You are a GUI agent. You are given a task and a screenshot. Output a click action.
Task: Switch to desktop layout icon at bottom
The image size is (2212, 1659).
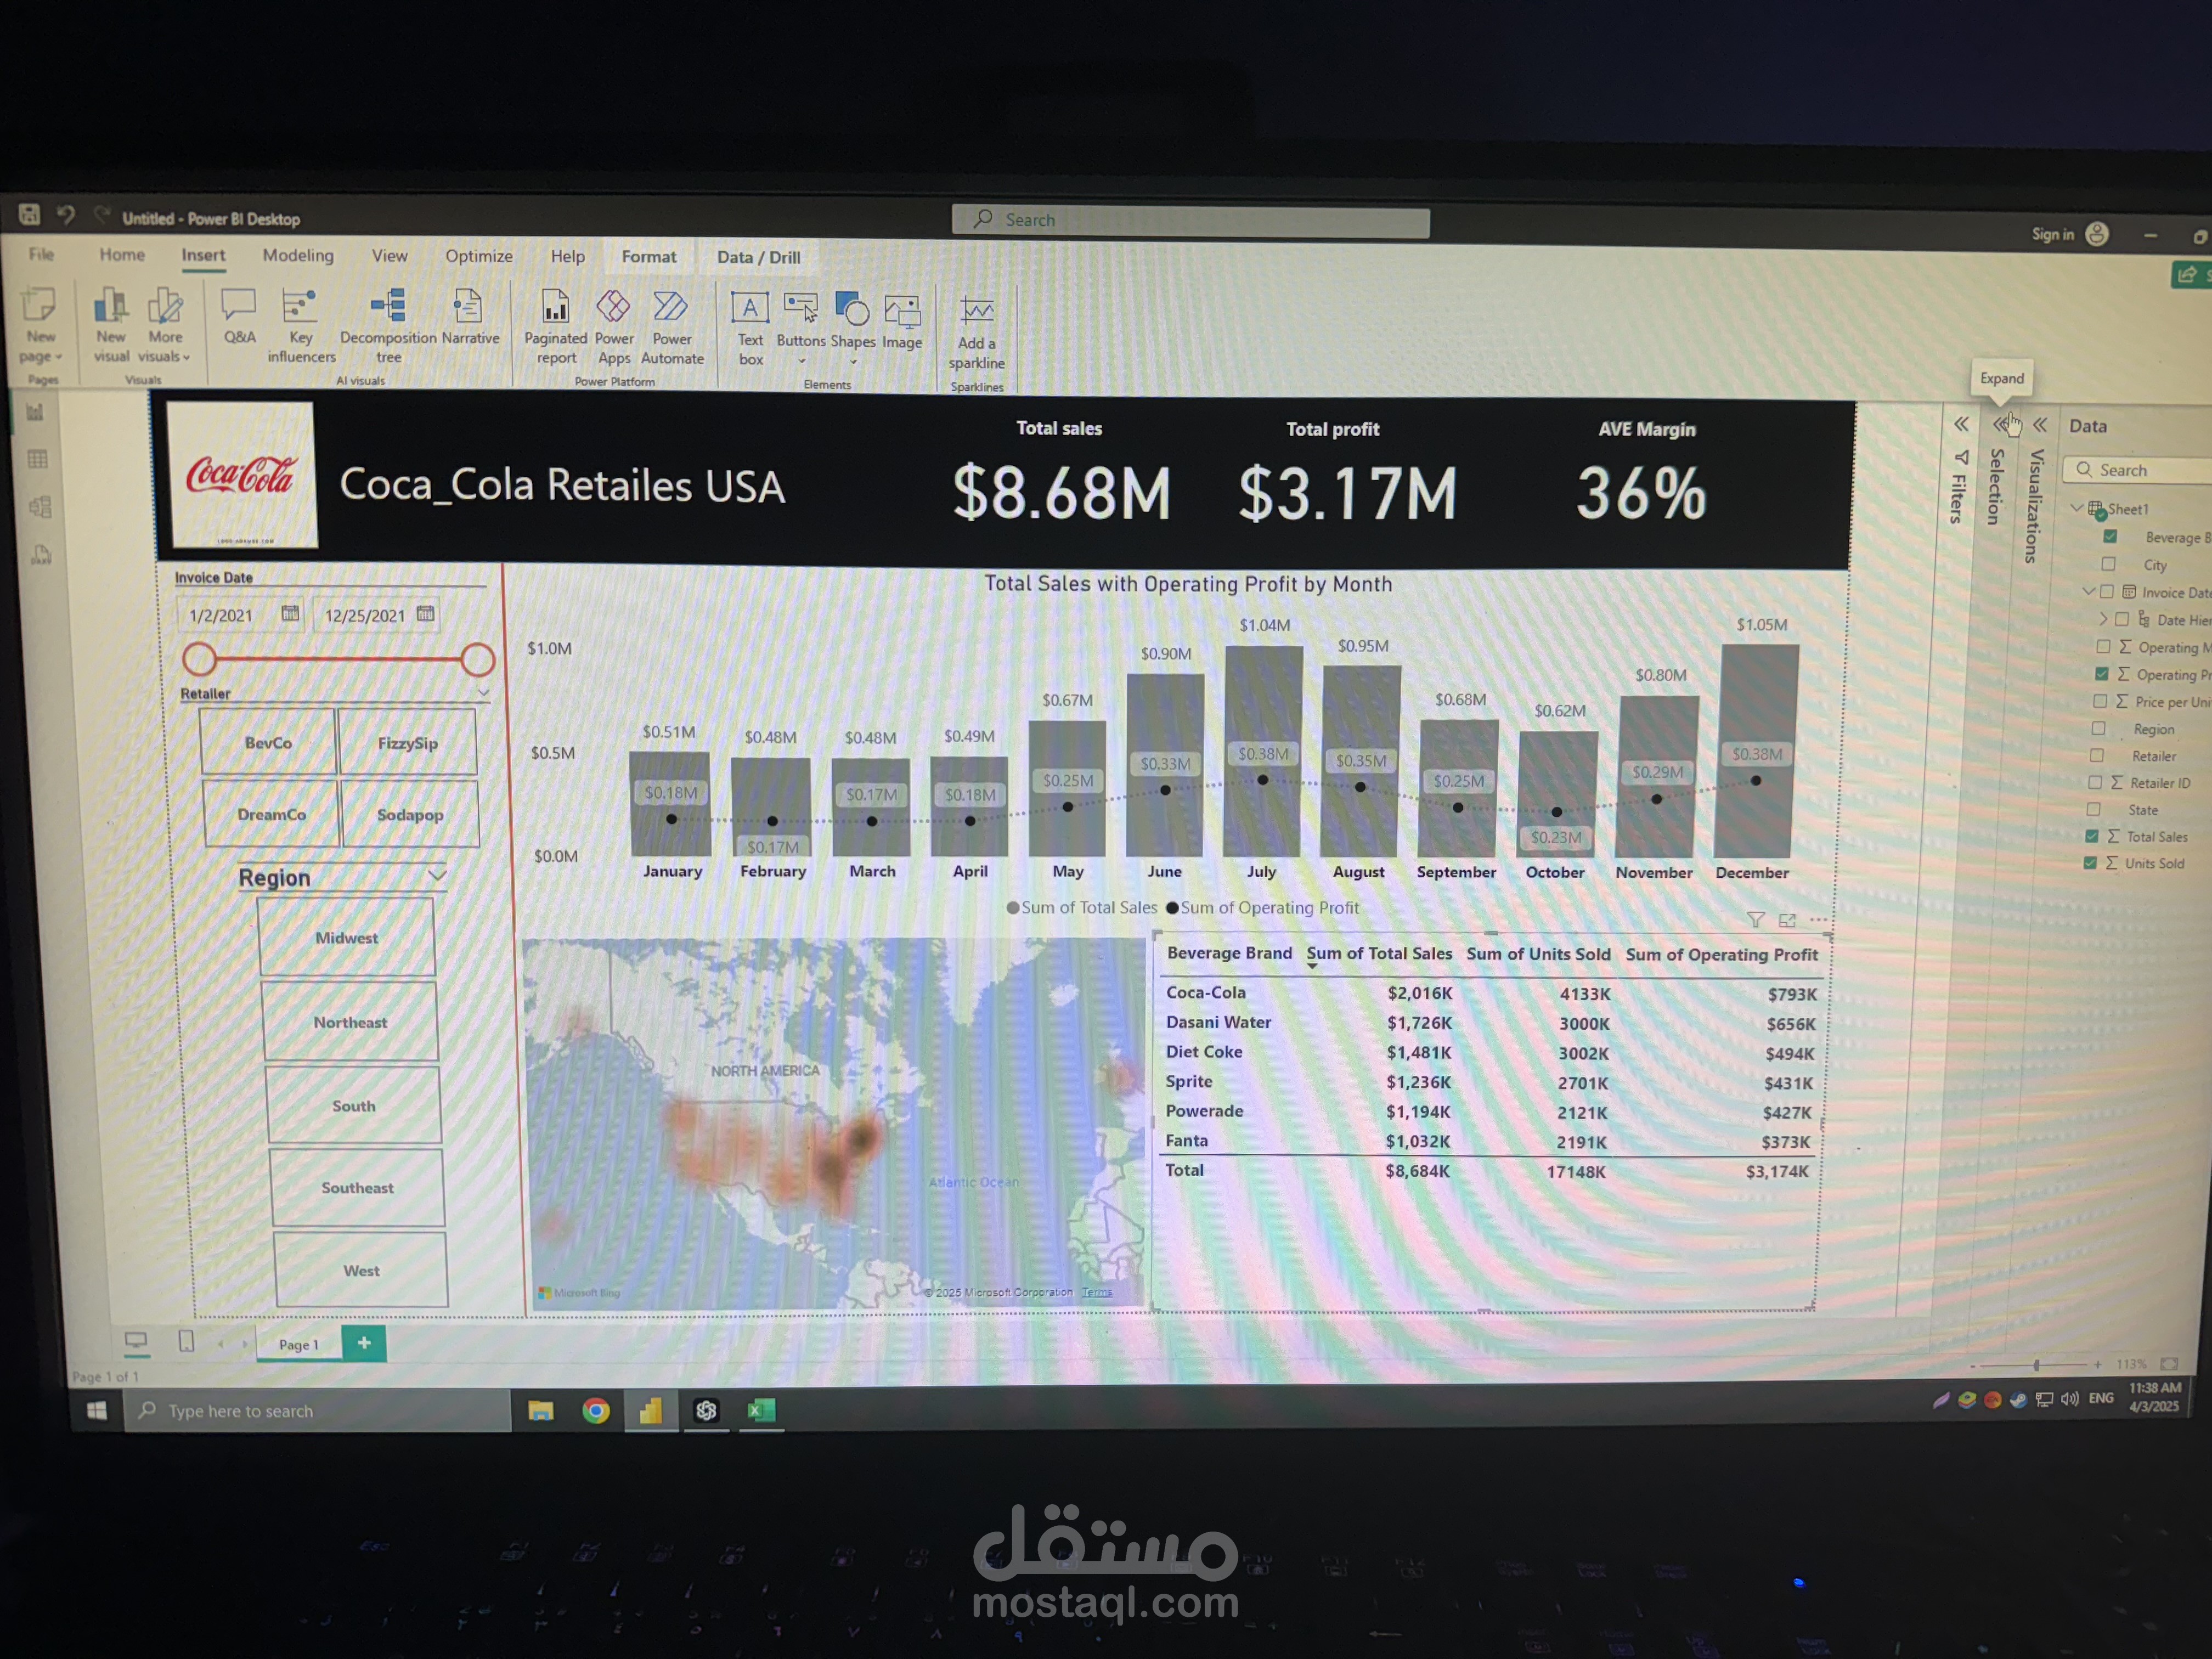(136, 1341)
